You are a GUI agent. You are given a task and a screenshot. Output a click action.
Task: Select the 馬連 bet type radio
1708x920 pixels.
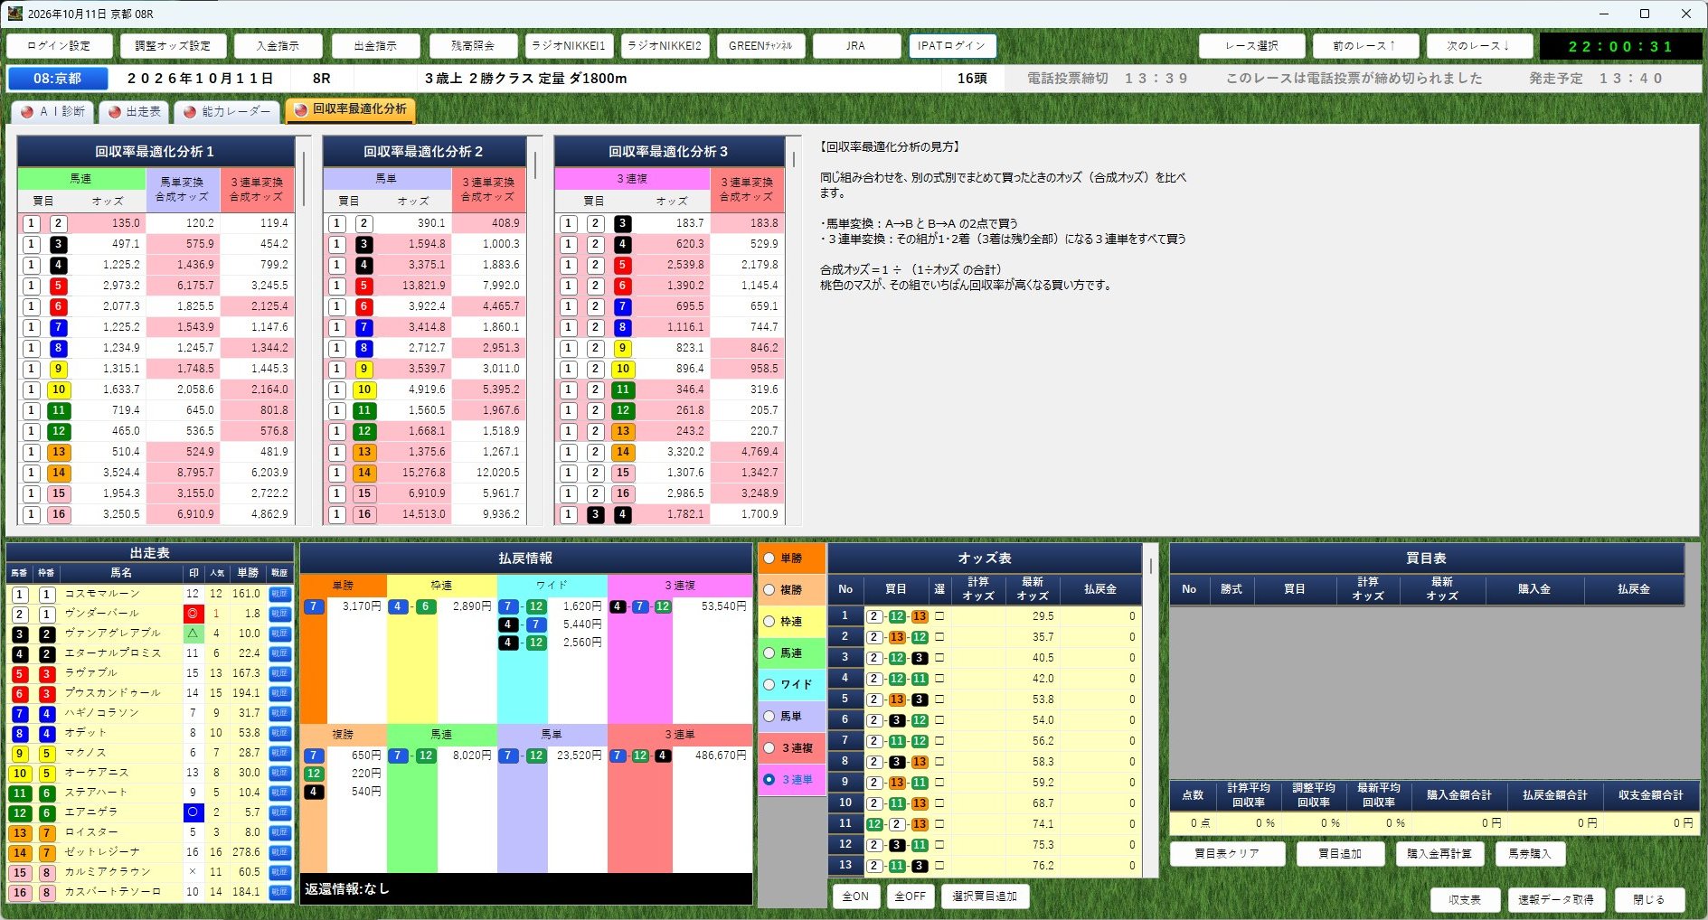click(x=769, y=652)
